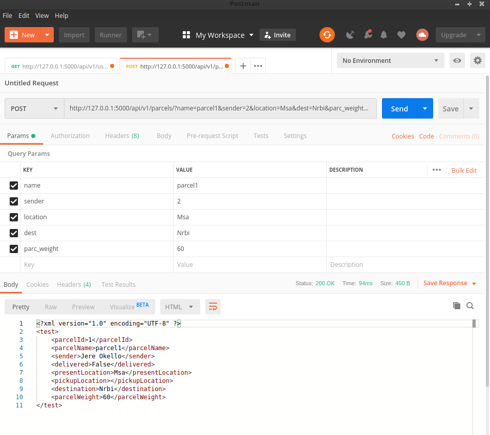Open the HTML response format dropdown
The height and width of the screenshot is (435, 490).
179,307
